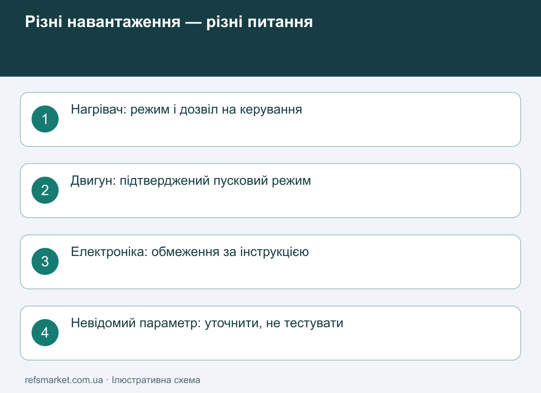Select text 'Нагрівач: режим і дозвіл на керування'
This screenshot has height=393, width=541.
pyautogui.click(x=186, y=110)
